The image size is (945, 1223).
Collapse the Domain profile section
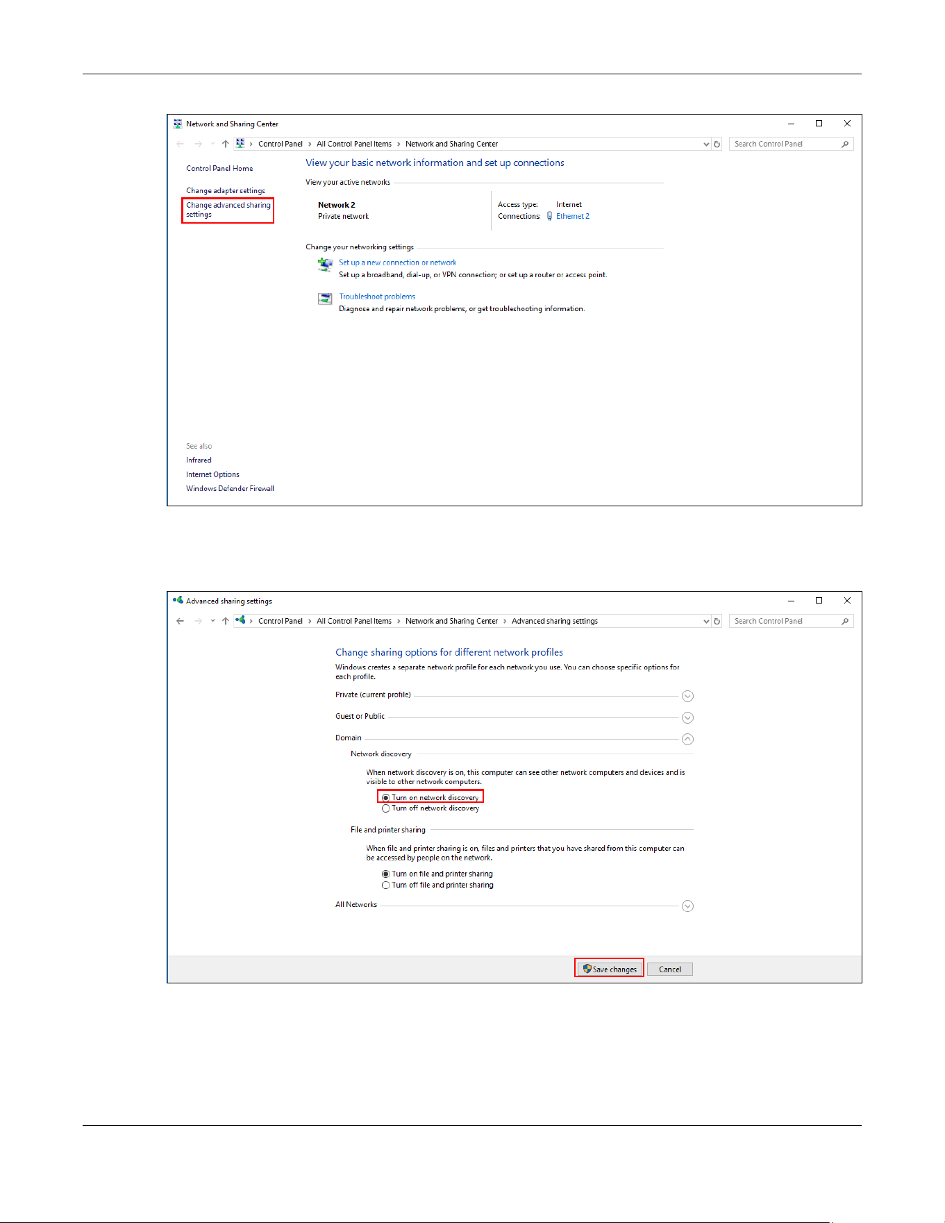pos(687,739)
